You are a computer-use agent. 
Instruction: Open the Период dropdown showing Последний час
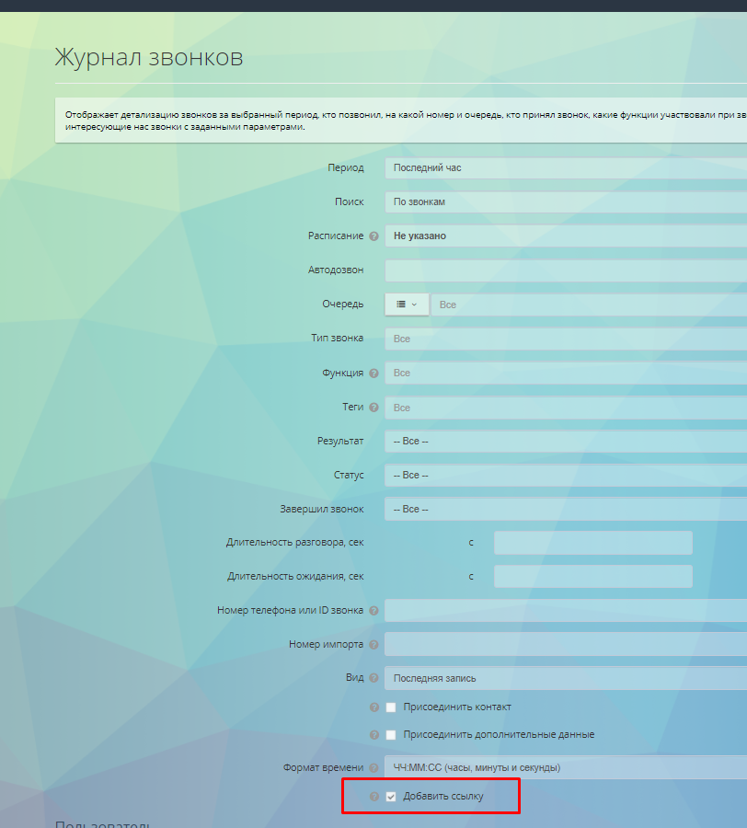point(565,168)
